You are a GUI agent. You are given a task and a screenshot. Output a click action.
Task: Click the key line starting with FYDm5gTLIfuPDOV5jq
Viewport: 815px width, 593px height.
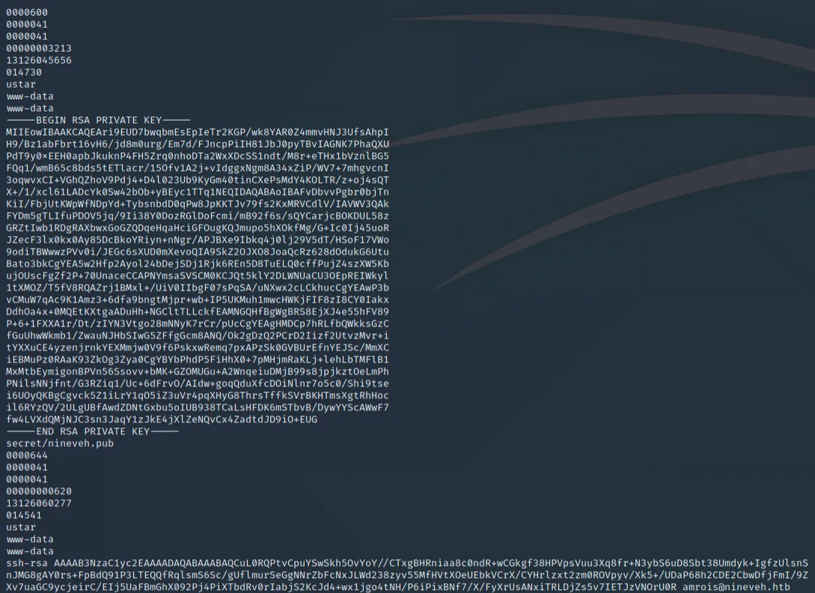pos(198,216)
